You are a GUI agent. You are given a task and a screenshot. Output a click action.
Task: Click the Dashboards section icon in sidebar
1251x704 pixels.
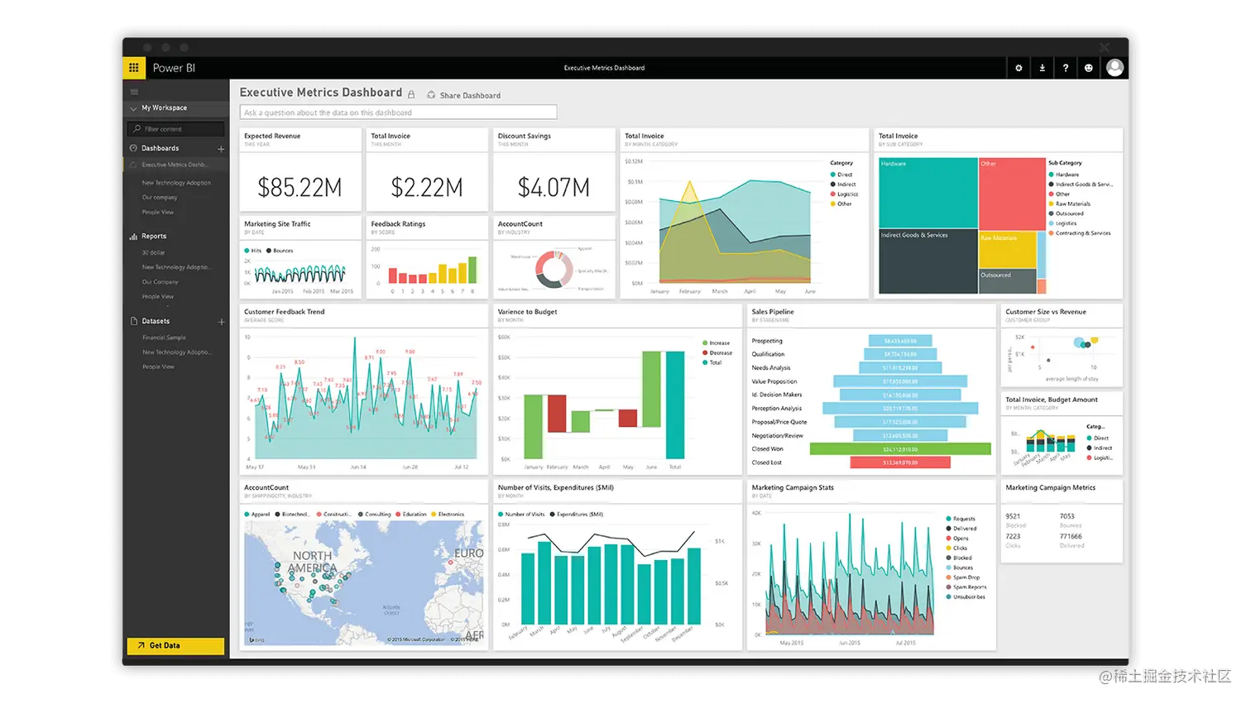click(x=132, y=147)
